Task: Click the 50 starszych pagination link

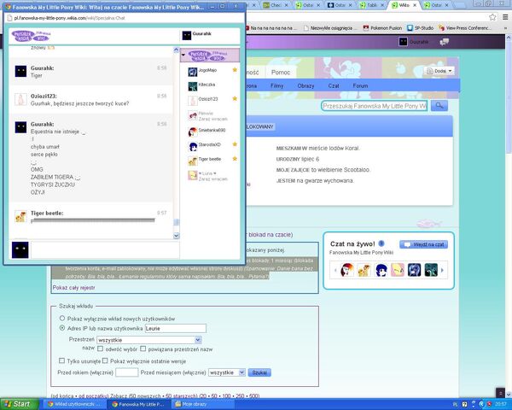Action: [x=181, y=395]
